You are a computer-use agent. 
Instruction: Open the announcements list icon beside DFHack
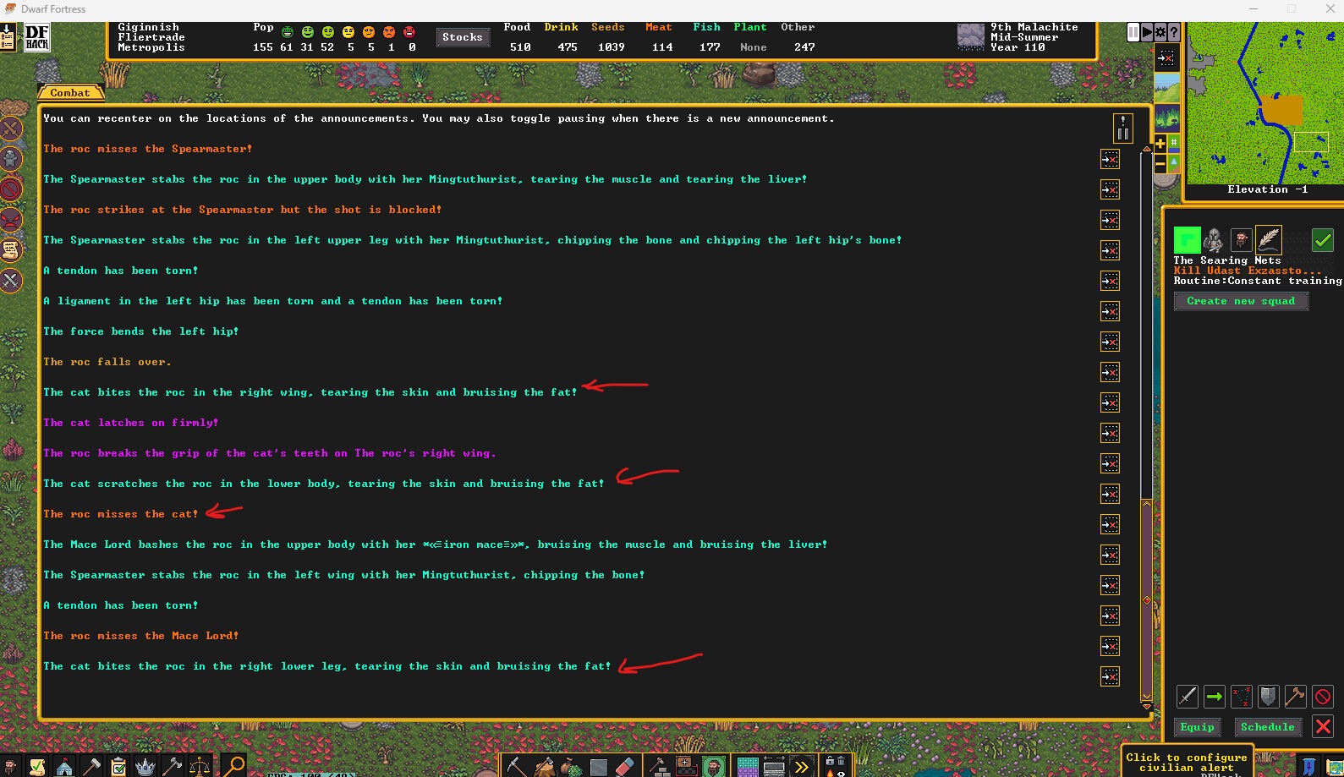8,37
